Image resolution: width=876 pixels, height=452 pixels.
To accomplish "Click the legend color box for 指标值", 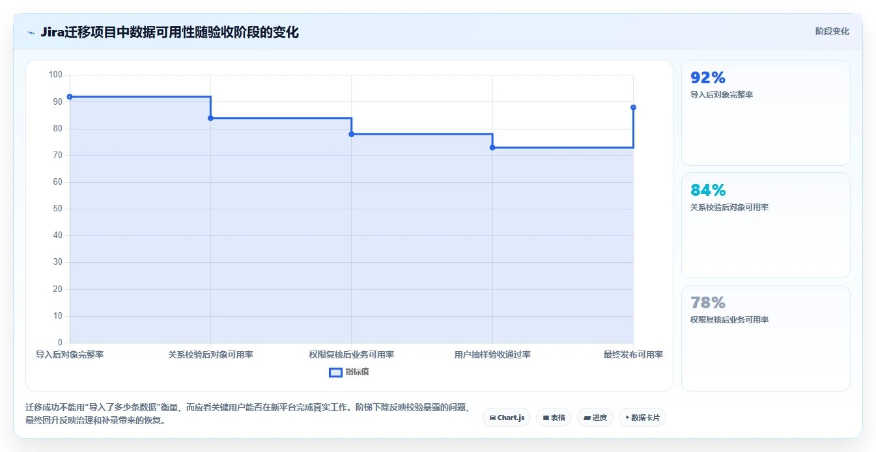I will [335, 373].
